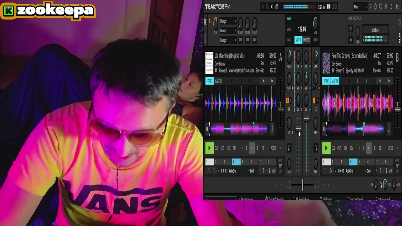Nudge Deck A tempo bend left arrow
The height and width of the screenshot is (226, 402).
point(263,81)
